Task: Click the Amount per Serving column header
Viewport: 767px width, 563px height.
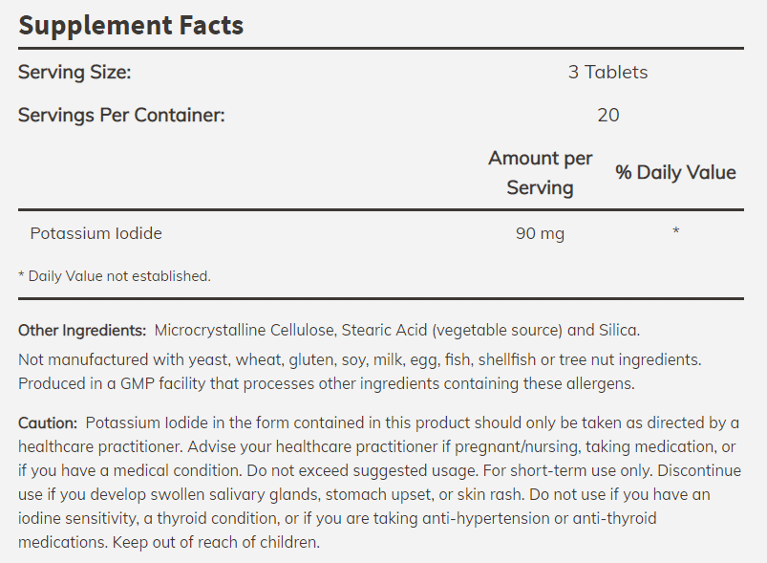Action: click(540, 173)
